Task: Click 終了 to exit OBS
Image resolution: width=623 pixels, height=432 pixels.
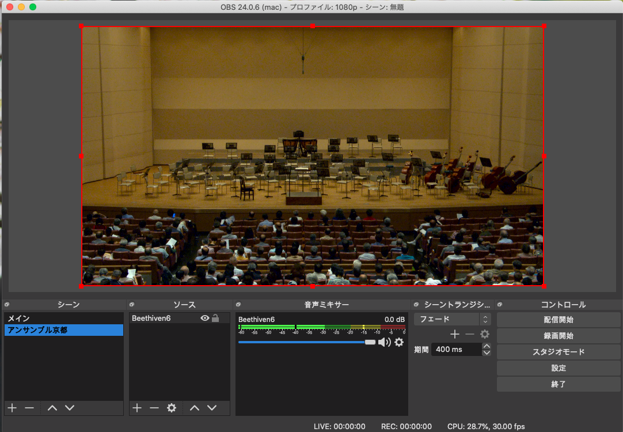Action: (559, 384)
